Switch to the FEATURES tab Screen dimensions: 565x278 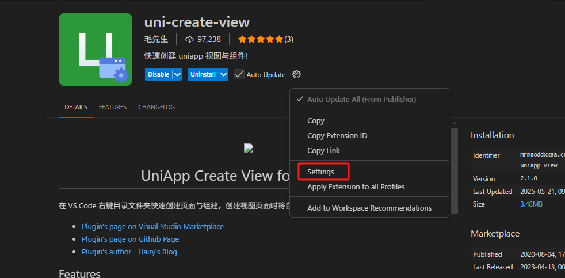click(113, 107)
